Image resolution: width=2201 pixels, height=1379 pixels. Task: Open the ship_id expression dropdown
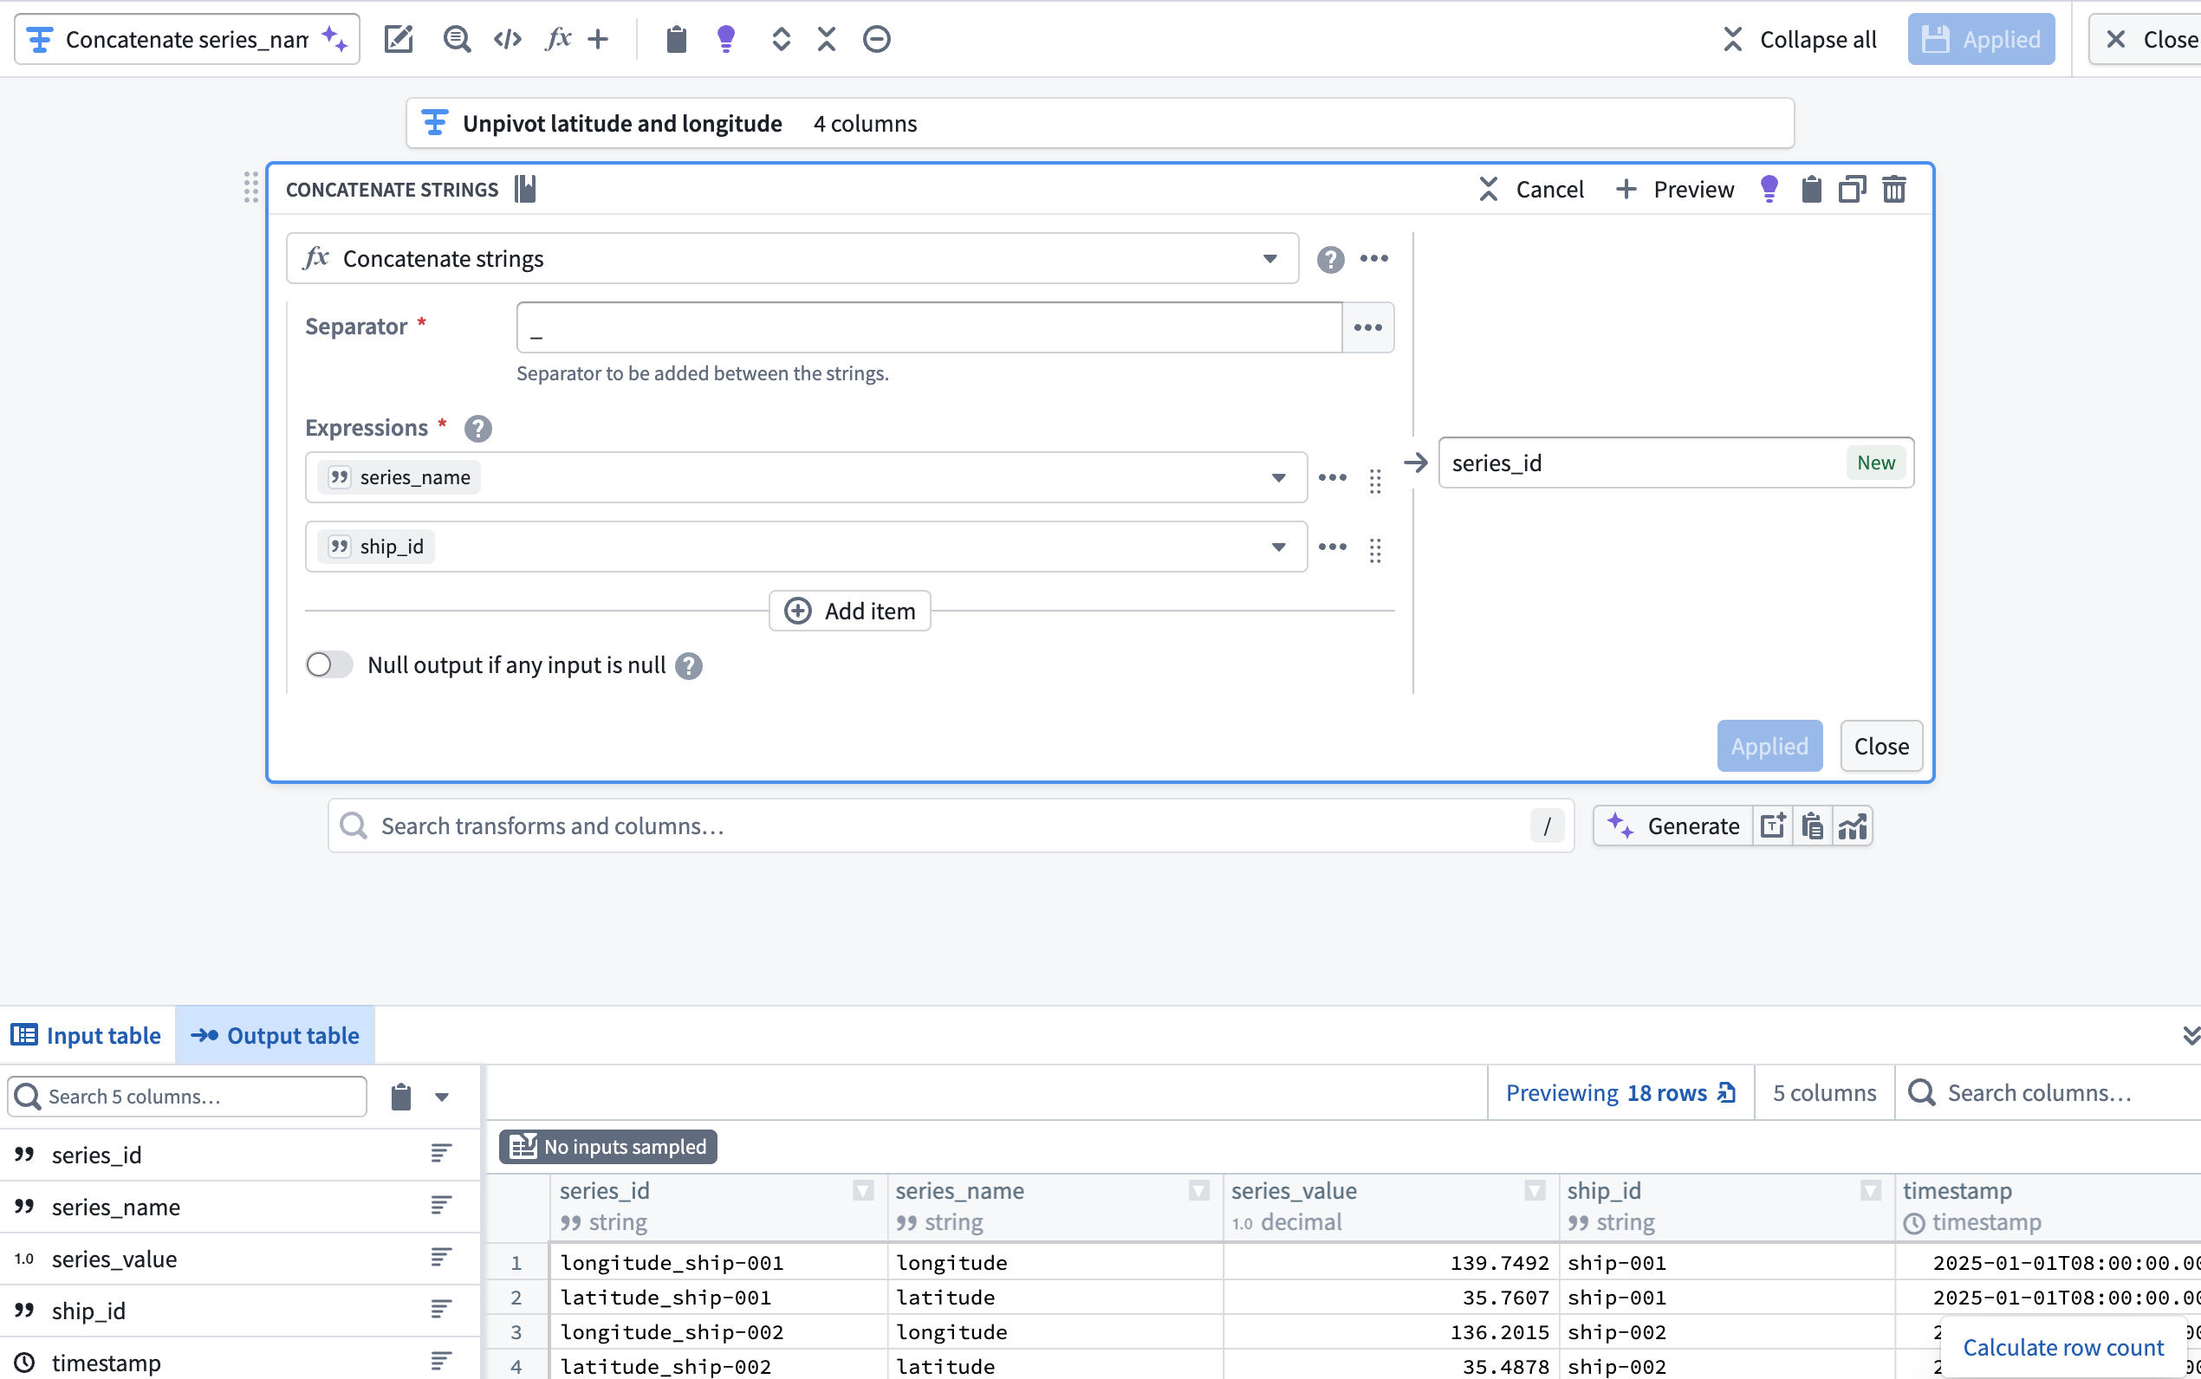click(x=1278, y=547)
